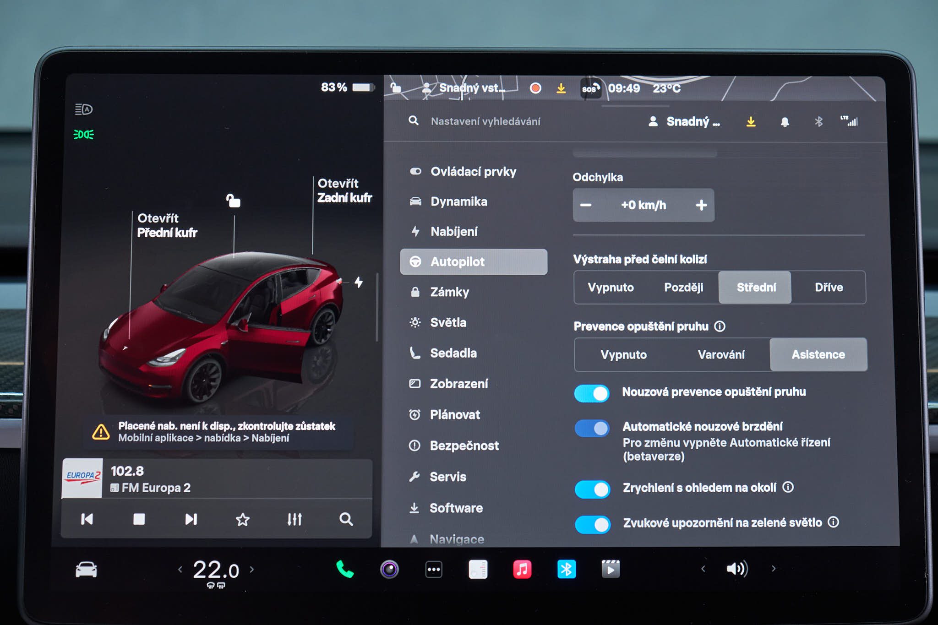Open the Apple Music app
This screenshot has height=625, width=938.
click(x=522, y=570)
